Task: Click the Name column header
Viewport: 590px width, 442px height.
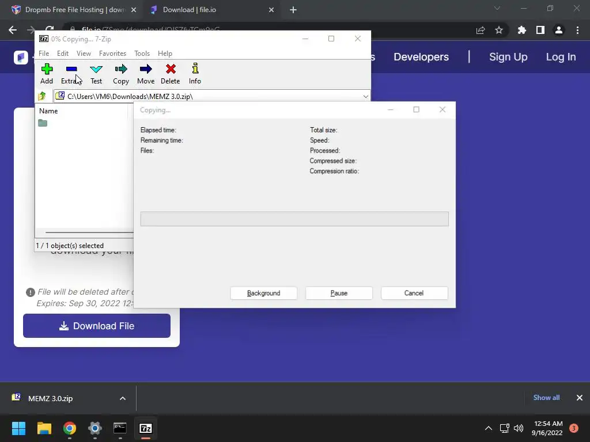Action: [48, 111]
